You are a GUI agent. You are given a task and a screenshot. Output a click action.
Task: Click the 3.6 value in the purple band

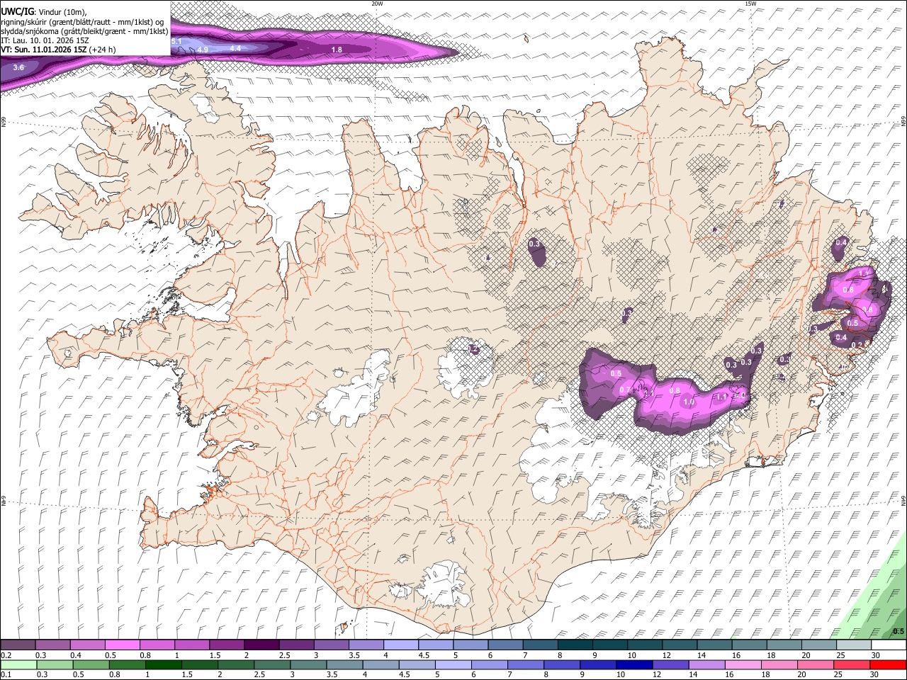[18, 67]
